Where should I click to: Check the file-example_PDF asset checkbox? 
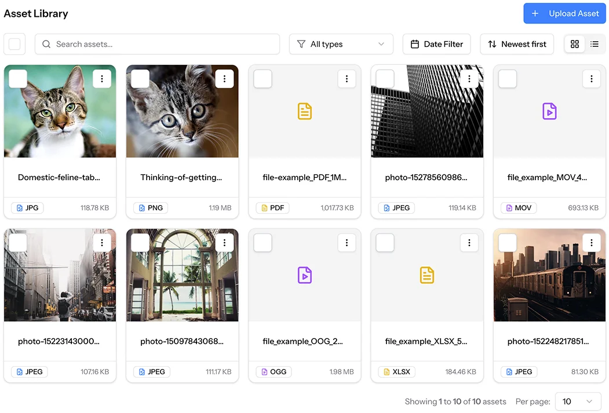tap(262, 79)
